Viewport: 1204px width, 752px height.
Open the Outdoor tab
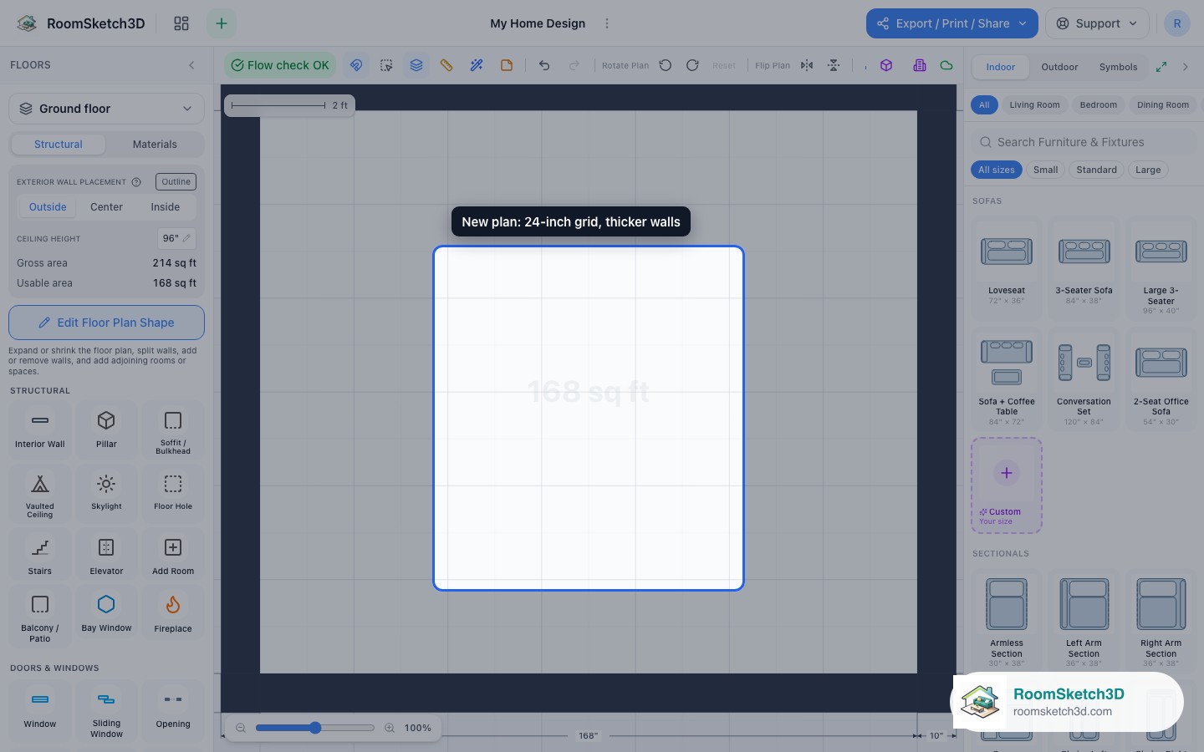1059,67
